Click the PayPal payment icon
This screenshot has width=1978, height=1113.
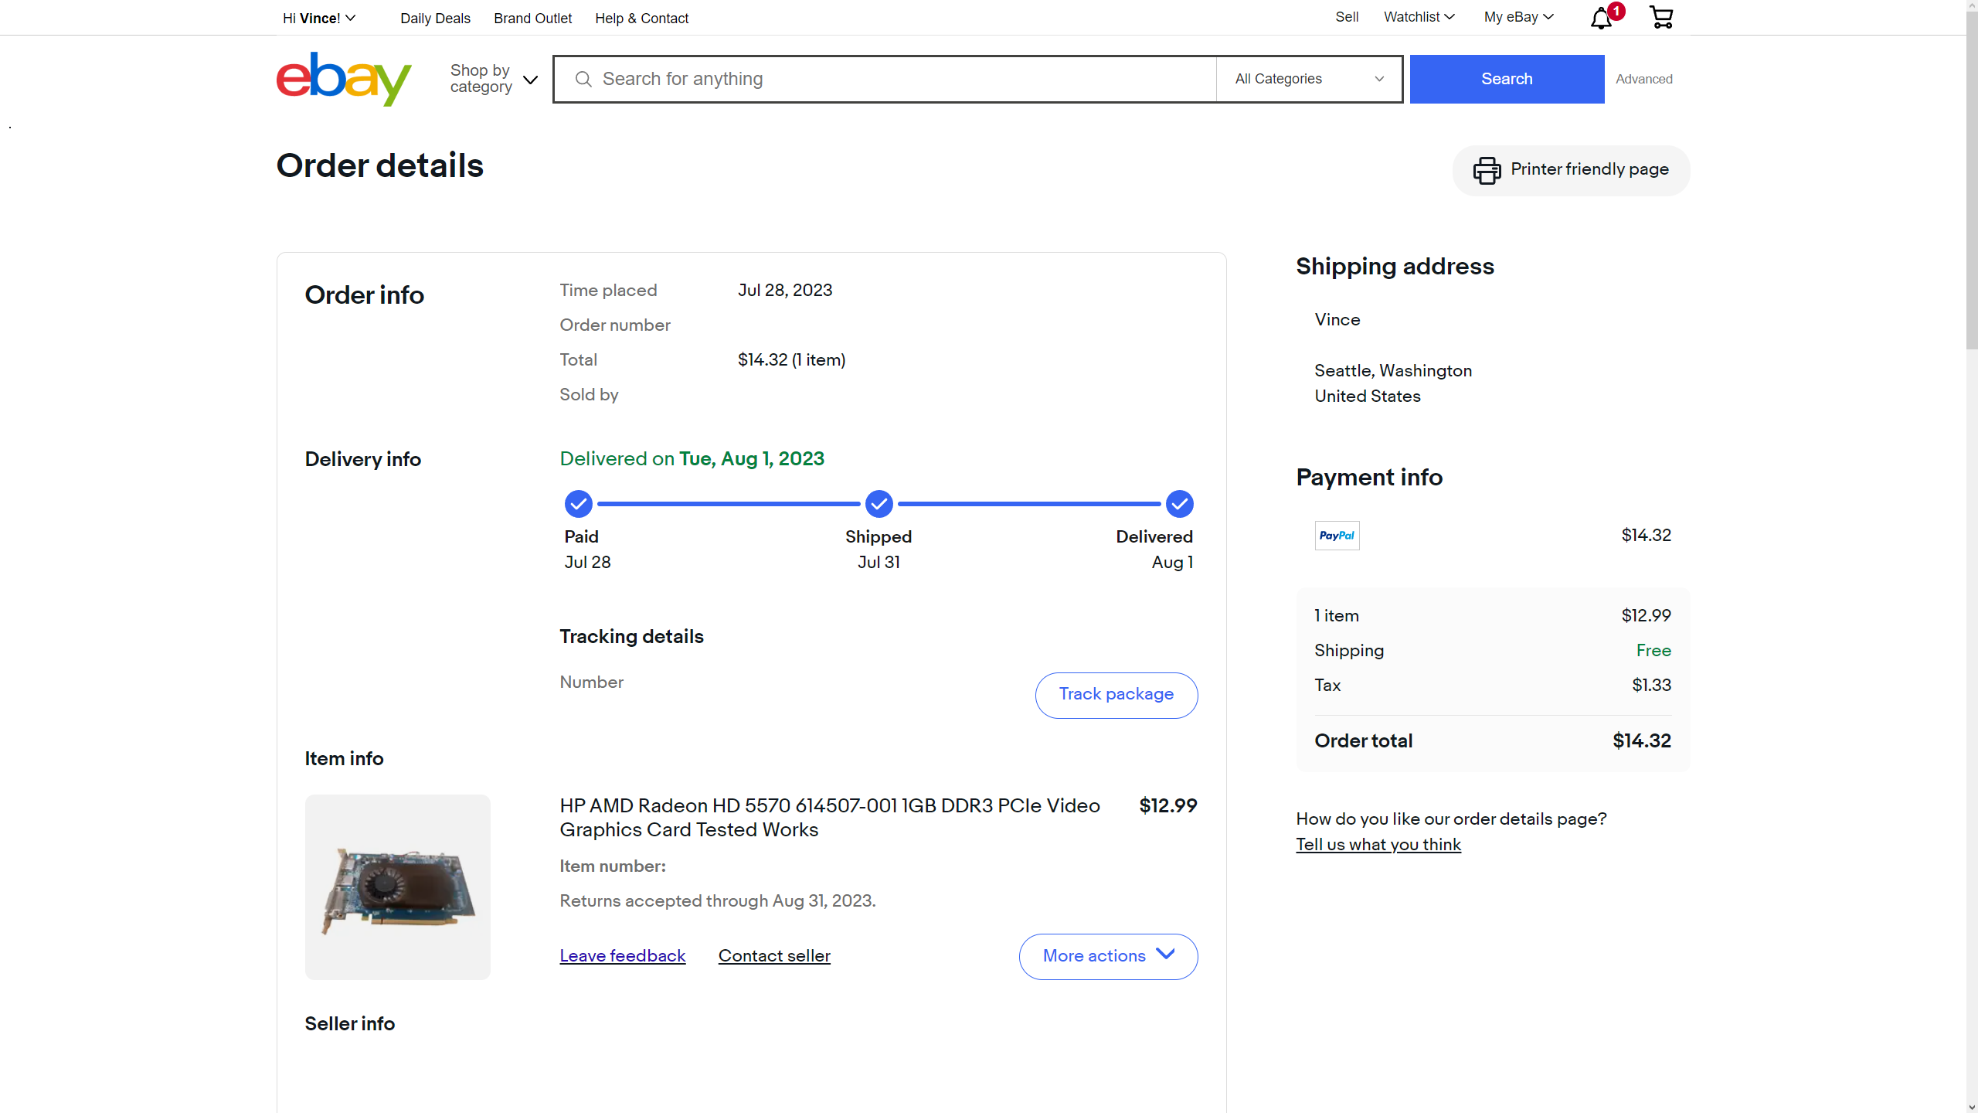point(1337,536)
